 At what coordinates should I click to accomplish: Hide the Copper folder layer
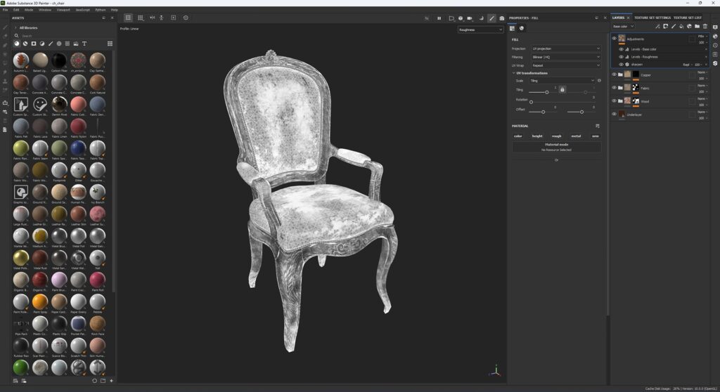point(614,74)
